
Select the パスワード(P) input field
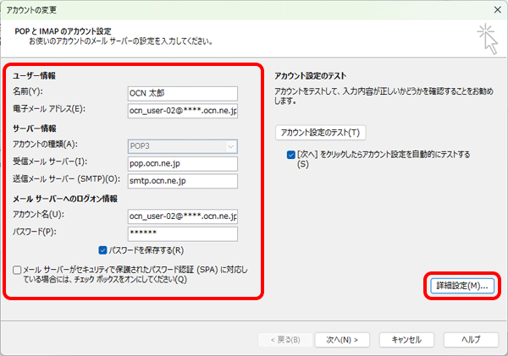(182, 234)
